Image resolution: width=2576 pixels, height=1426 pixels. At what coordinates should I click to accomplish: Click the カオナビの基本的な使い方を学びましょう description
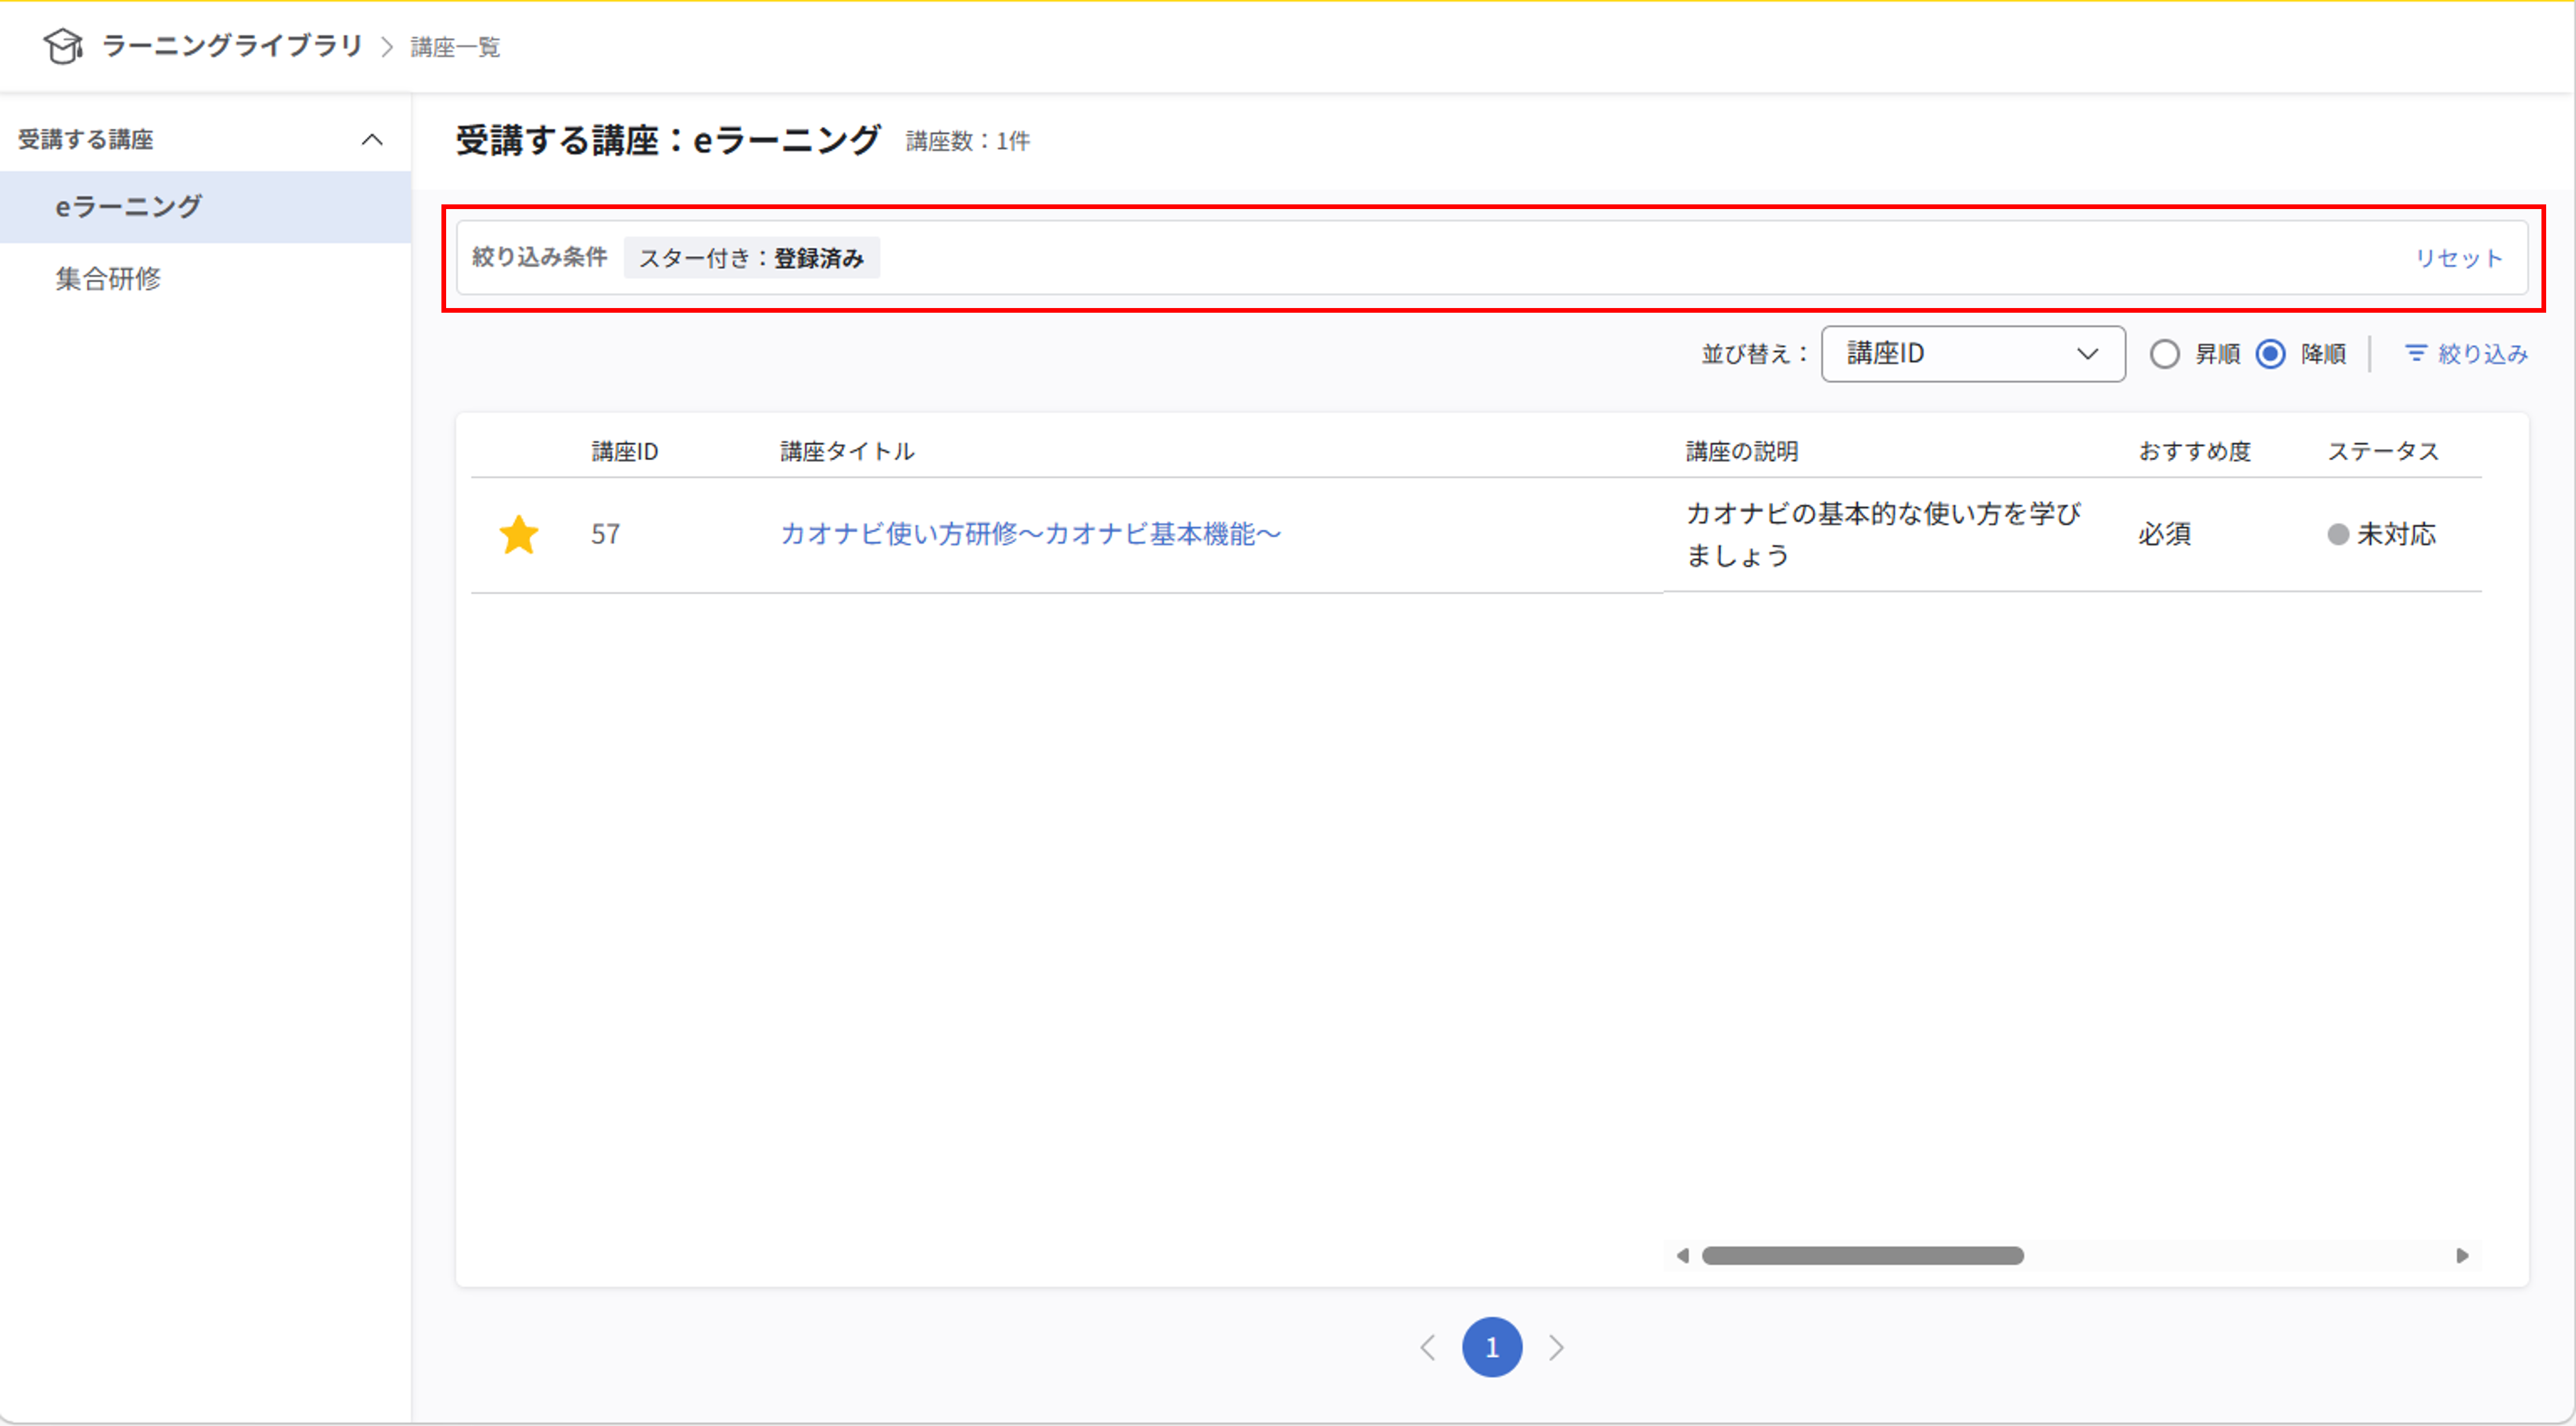(1883, 534)
